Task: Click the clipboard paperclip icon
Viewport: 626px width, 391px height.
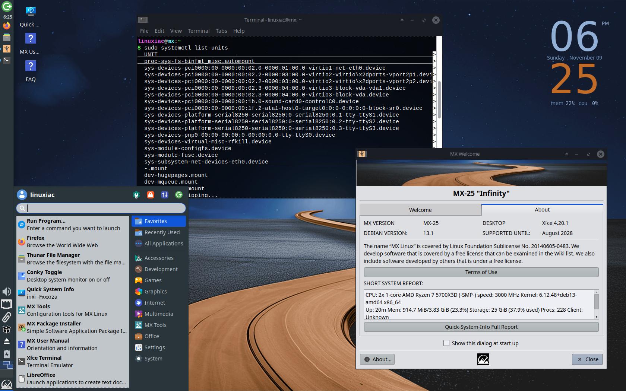Action: click(x=6, y=317)
